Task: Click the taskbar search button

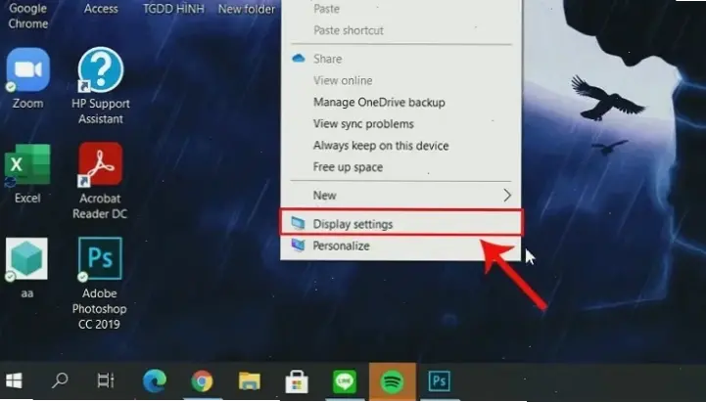Action: pos(61,381)
